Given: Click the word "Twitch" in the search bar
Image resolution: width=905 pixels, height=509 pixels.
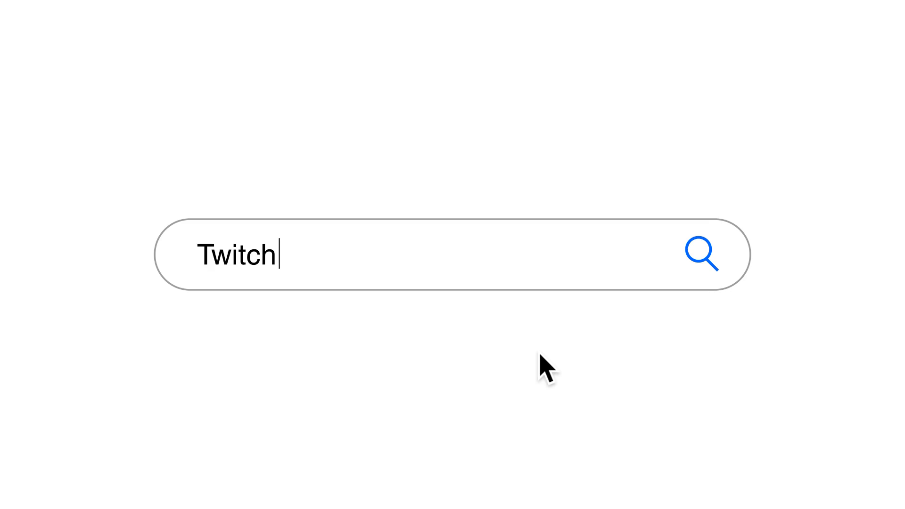Looking at the screenshot, I should coord(236,254).
